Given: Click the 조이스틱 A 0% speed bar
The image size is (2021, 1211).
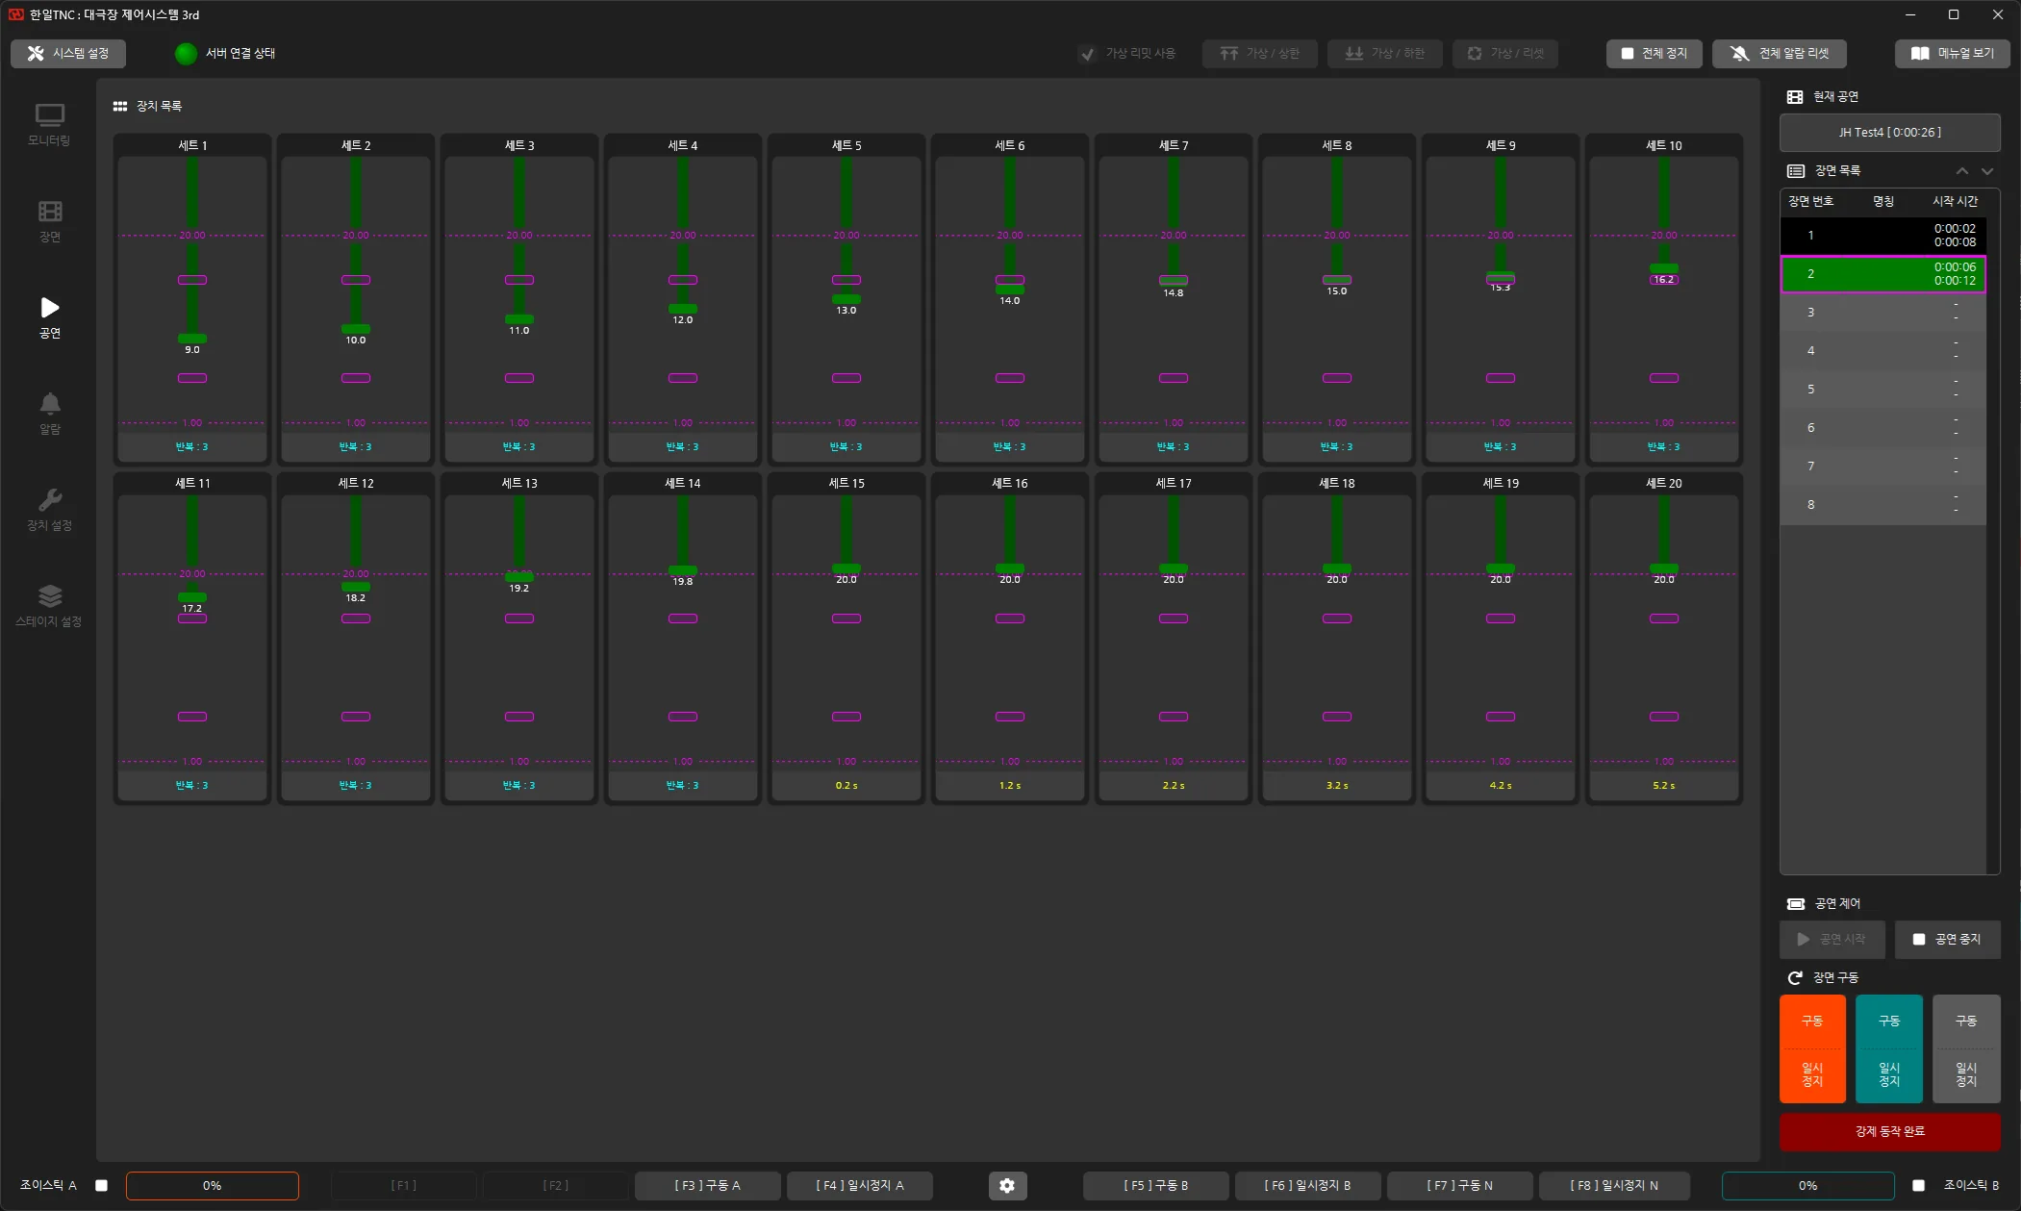Looking at the screenshot, I should coord(213,1186).
